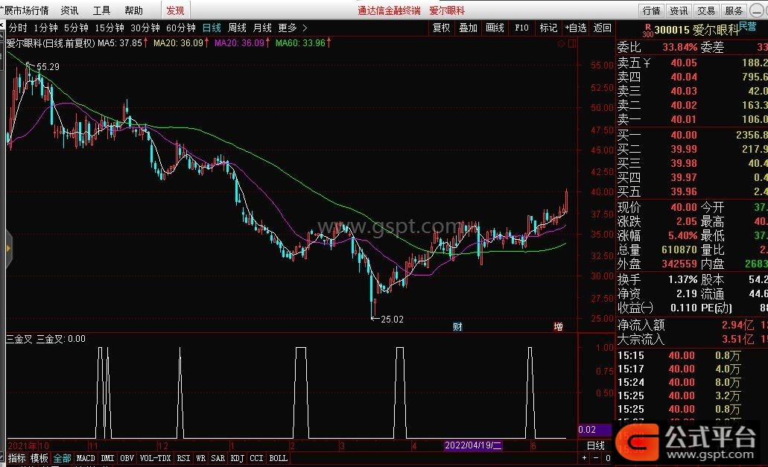
Task: Click the window-layout icon at chart corner
Action: pyautogui.click(x=571, y=43)
